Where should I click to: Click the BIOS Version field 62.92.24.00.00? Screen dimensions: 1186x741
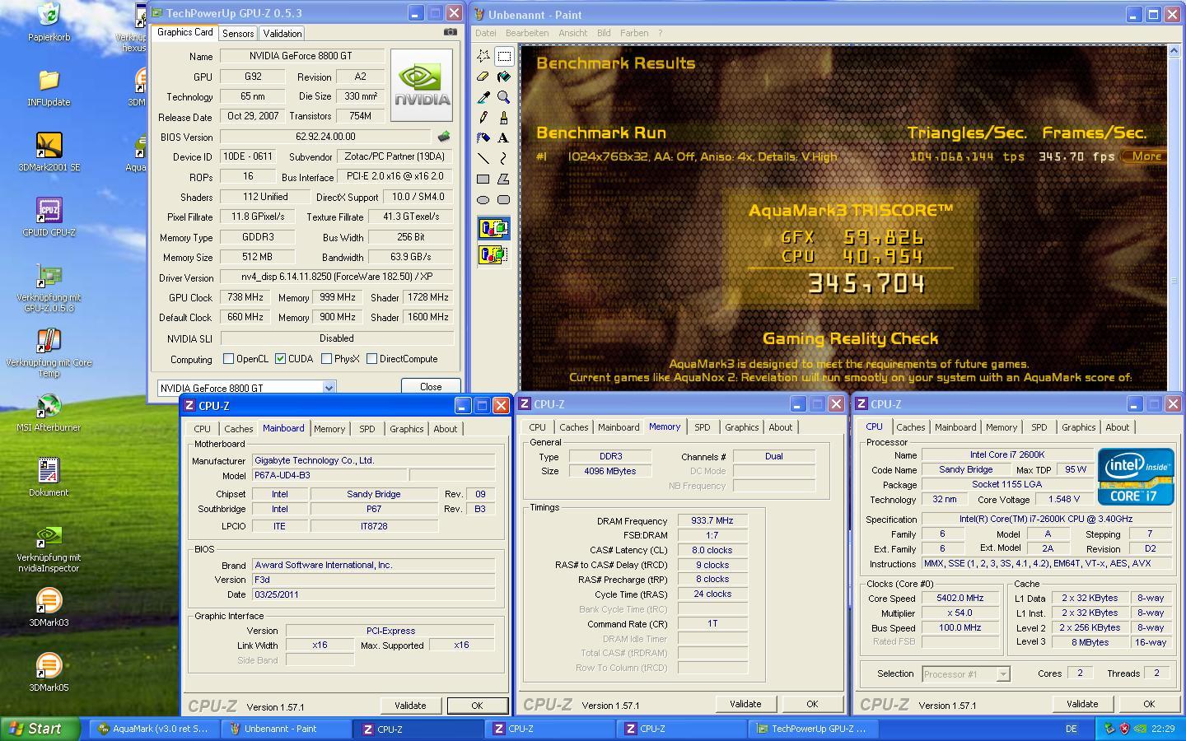pyautogui.click(x=325, y=137)
